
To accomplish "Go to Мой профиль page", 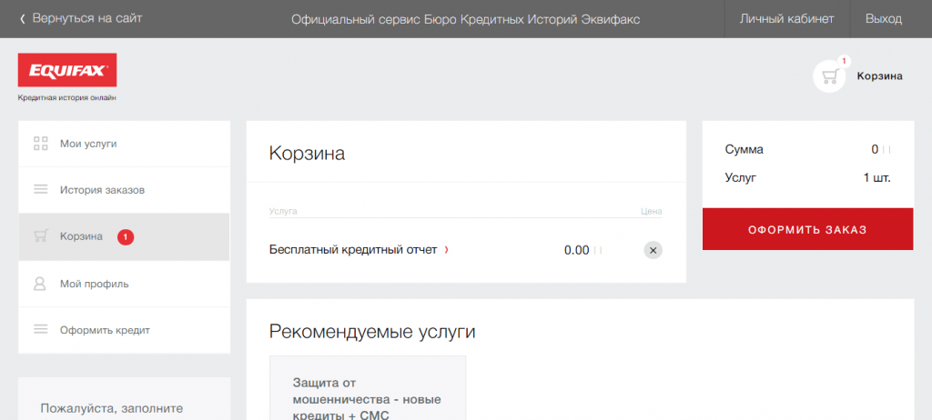I will click(x=94, y=284).
